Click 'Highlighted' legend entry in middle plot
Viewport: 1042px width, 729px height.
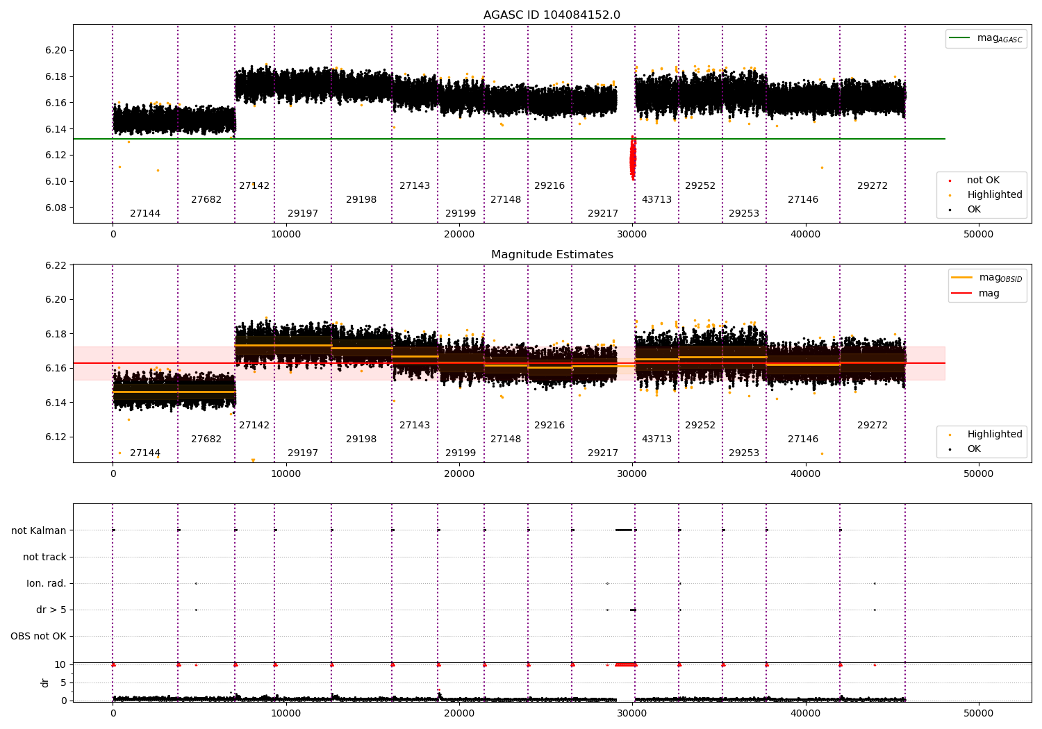click(x=985, y=435)
